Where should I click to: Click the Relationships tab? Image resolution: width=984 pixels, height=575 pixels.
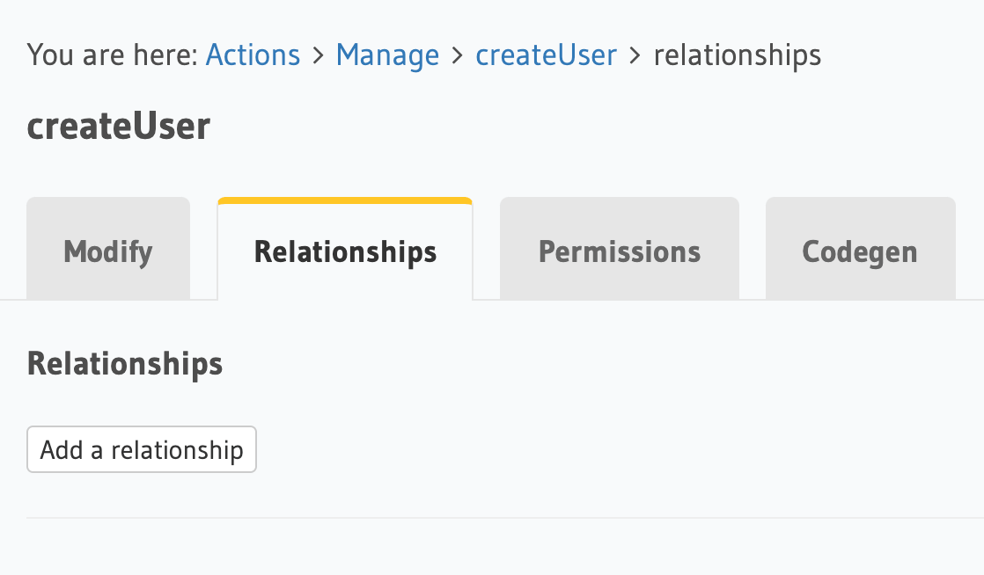click(345, 251)
